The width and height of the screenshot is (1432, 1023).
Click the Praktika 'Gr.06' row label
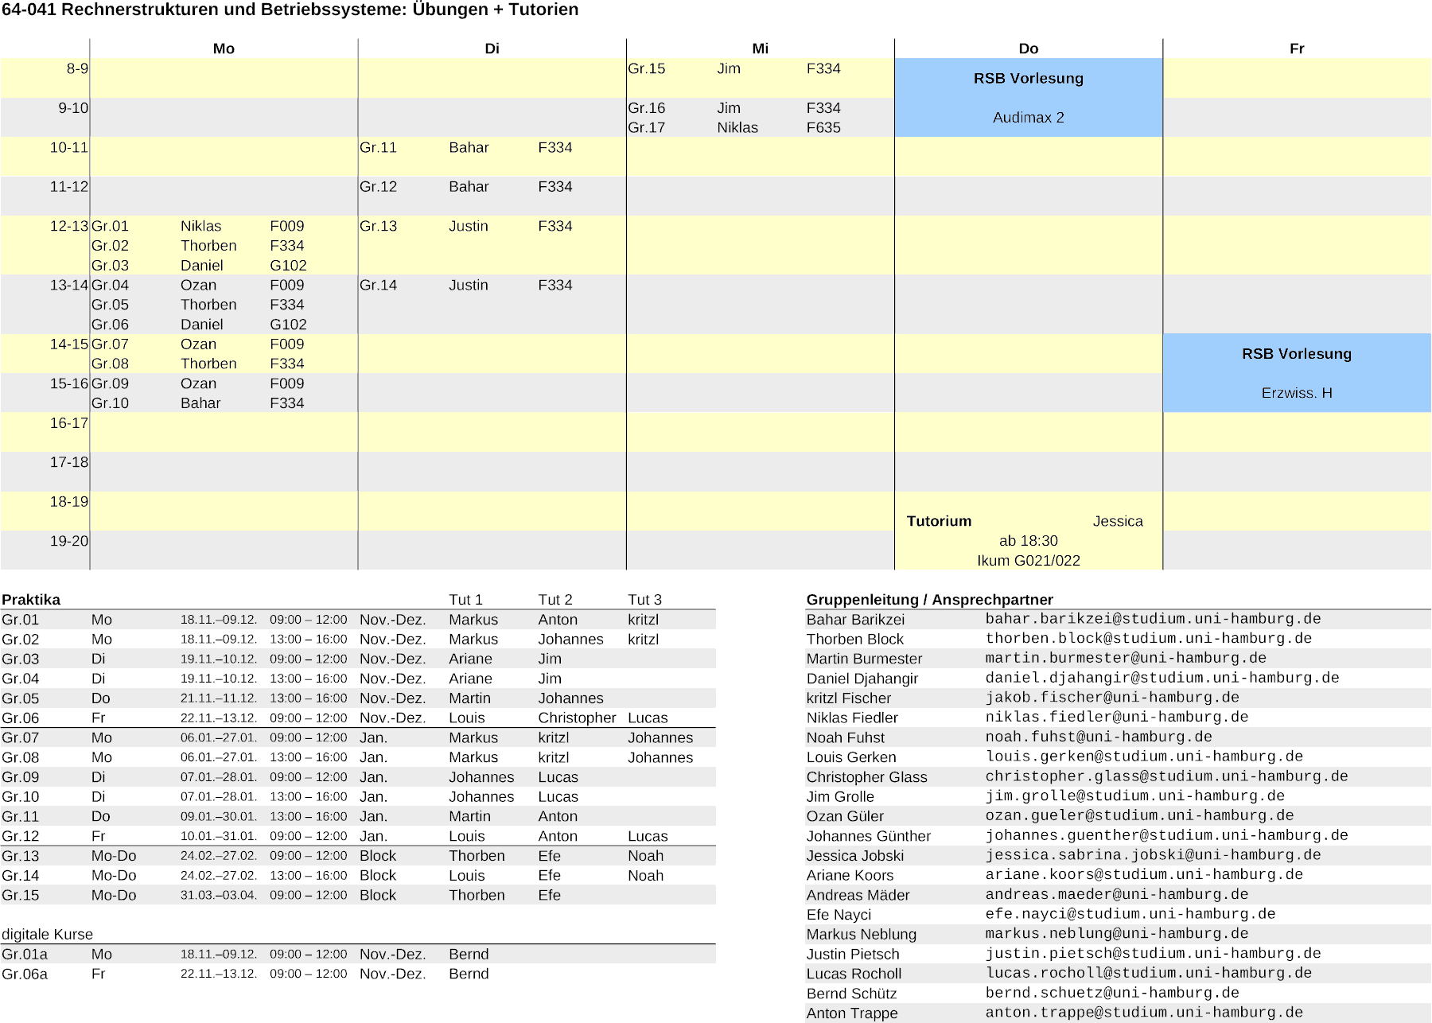pyautogui.click(x=20, y=718)
